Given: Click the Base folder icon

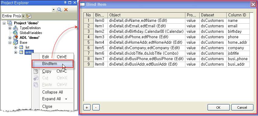Looking at the screenshot, I should pos(15,43).
